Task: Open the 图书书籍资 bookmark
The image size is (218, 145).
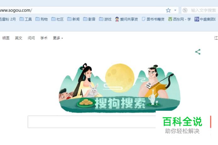Action: click(x=153, y=19)
